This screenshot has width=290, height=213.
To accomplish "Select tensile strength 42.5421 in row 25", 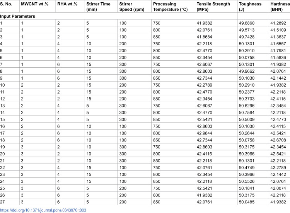I will click(205, 188).
